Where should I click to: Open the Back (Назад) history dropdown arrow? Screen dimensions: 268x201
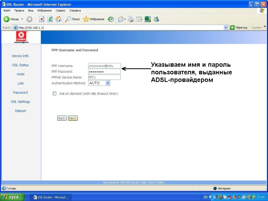22,19
